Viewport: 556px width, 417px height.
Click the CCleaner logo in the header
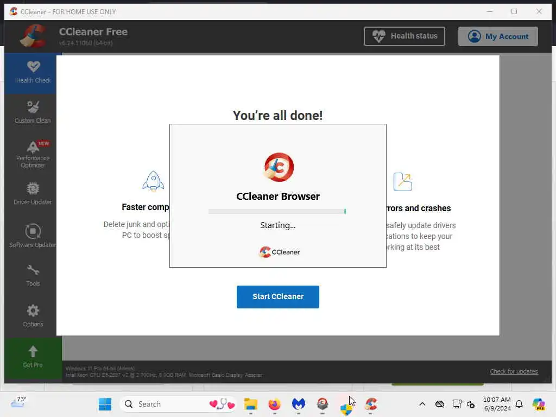[33, 36]
